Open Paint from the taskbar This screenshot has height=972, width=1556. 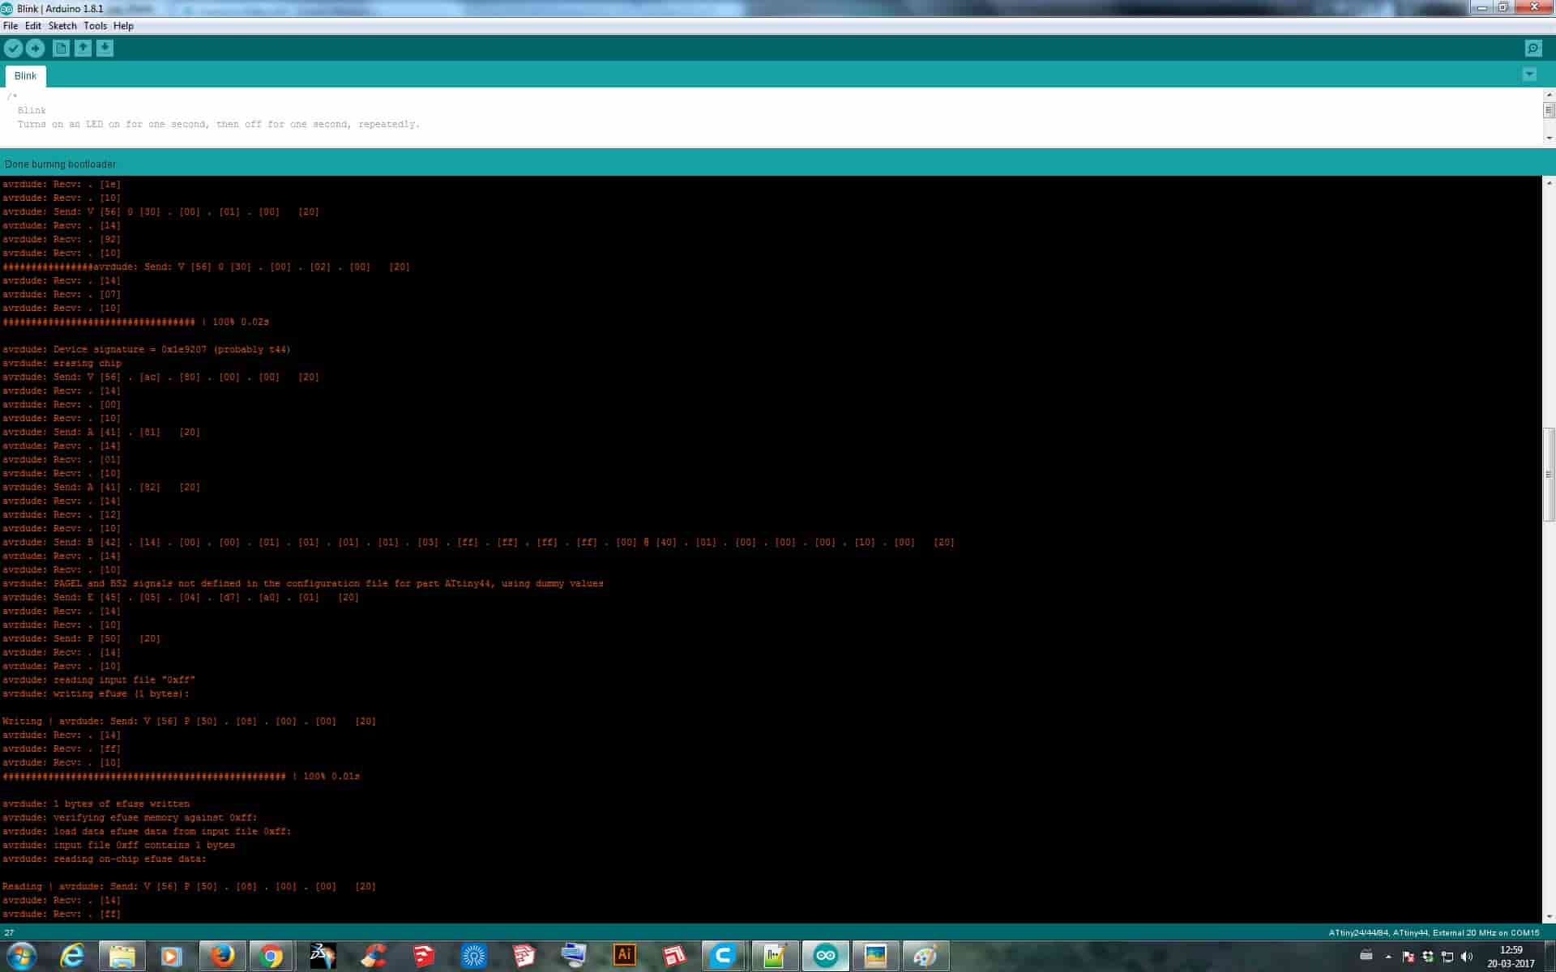925,957
